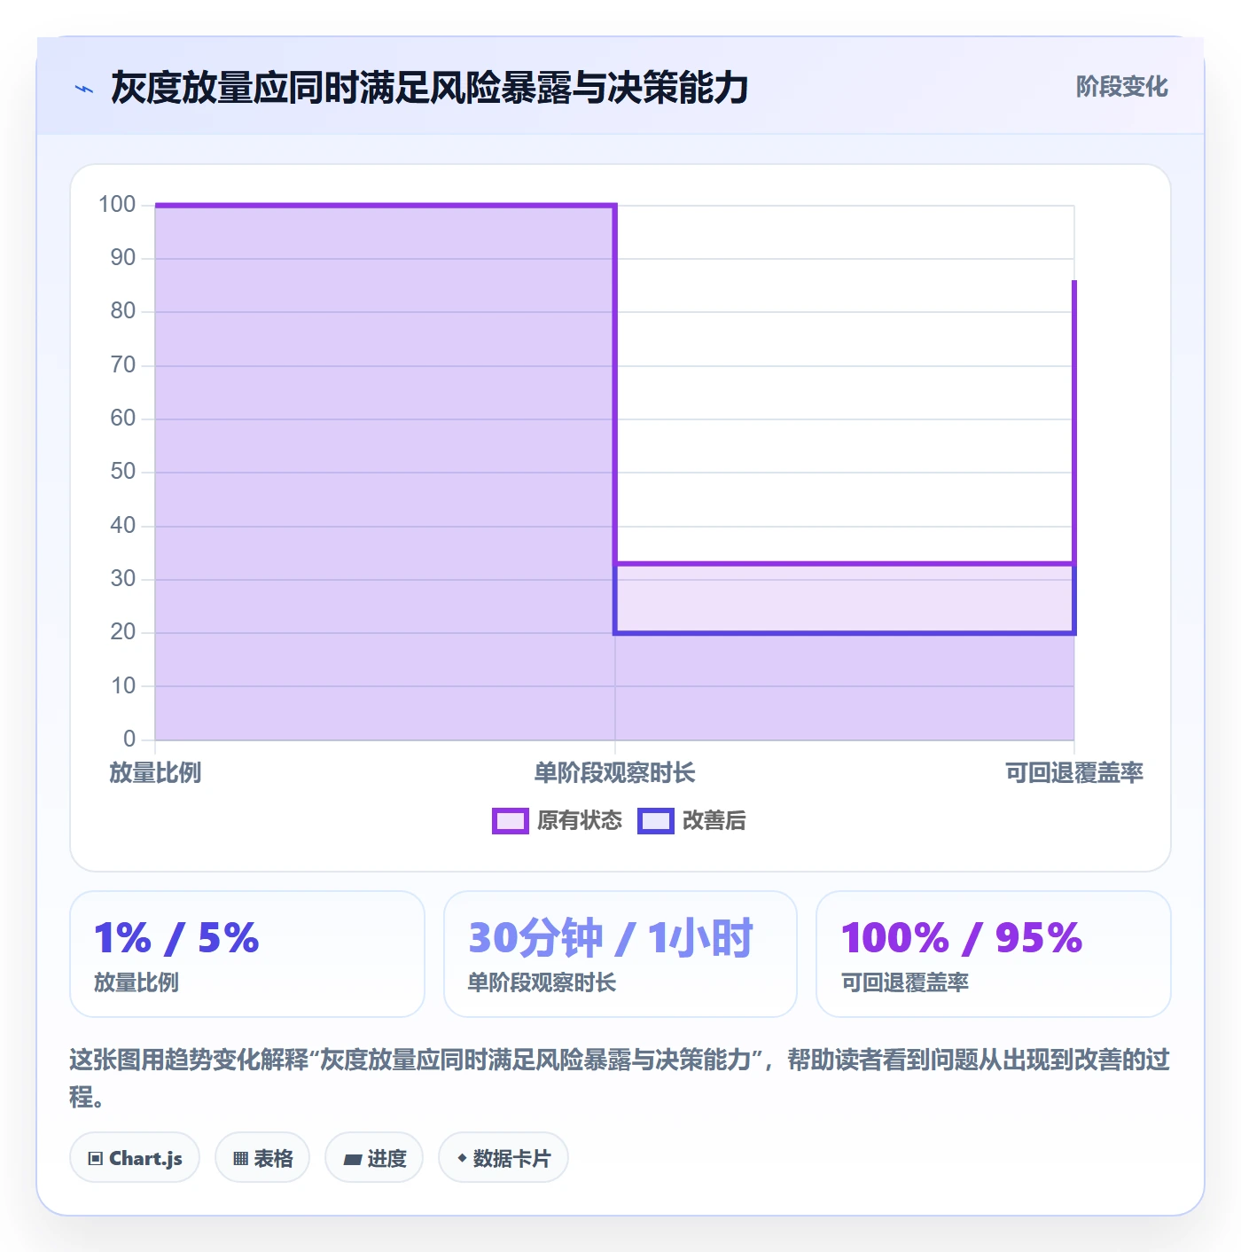The image size is (1241, 1252).
Task: Click the bar icon in the 进度 tag
Action: pos(353,1159)
